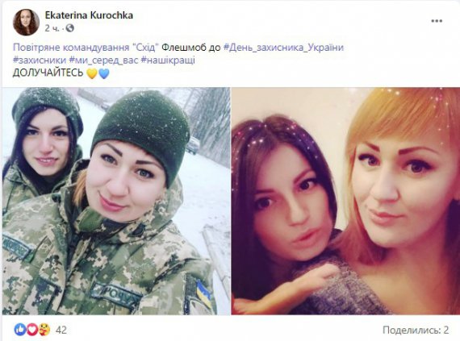
Task: Open the snowy military uniform photo
Action: click(x=116, y=201)
